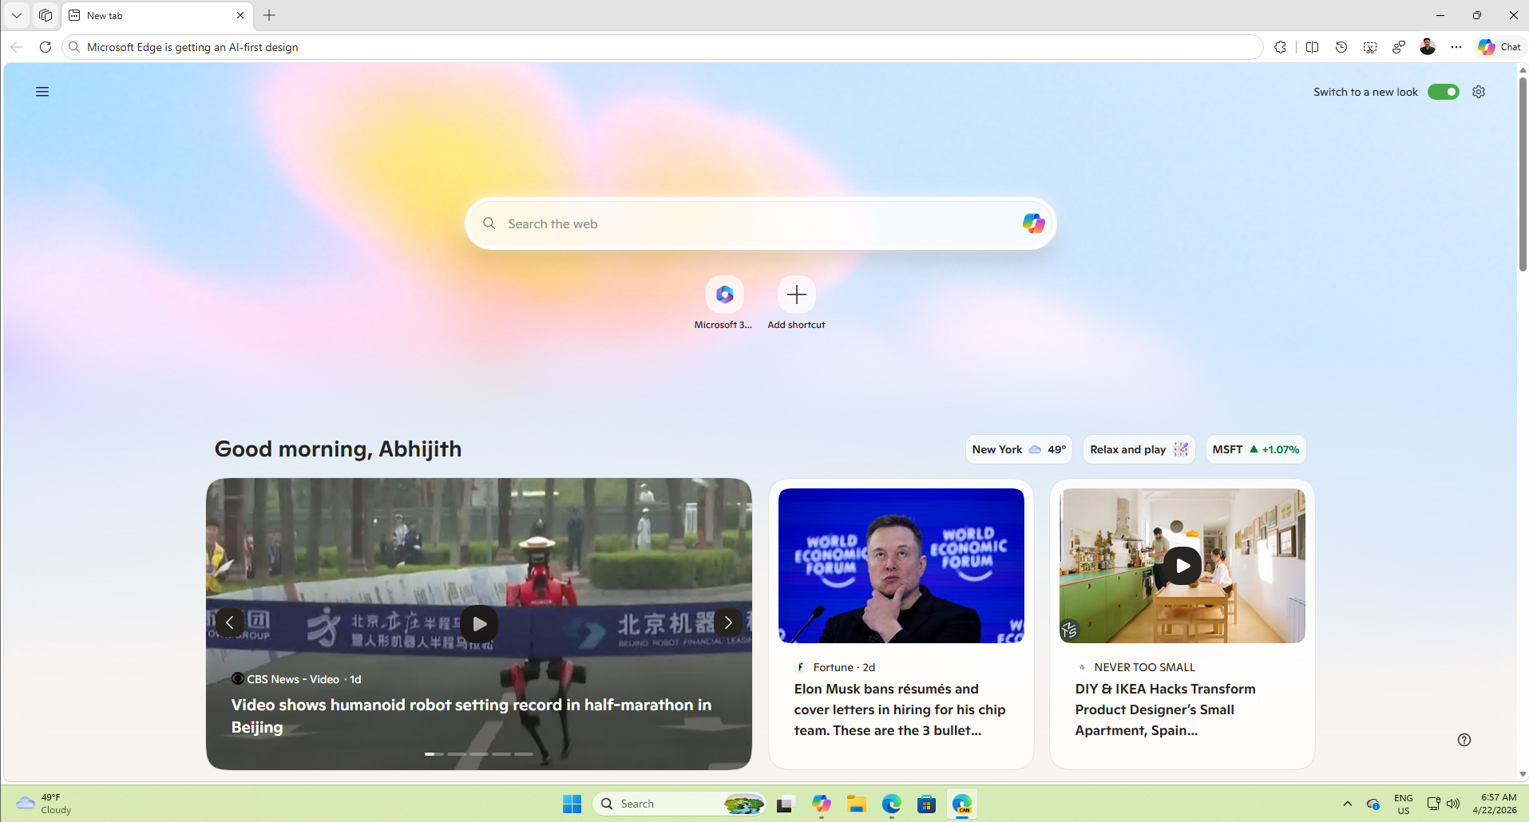Open the Copilot Chat sidebar
1529x822 pixels.
point(1499,46)
